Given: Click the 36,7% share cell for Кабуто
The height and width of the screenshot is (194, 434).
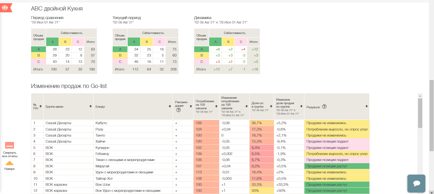Looking at the screenshot, I should pyautogui.click(x=262, y=123).
